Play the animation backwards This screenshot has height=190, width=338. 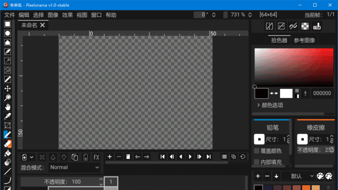click(181, 157)
